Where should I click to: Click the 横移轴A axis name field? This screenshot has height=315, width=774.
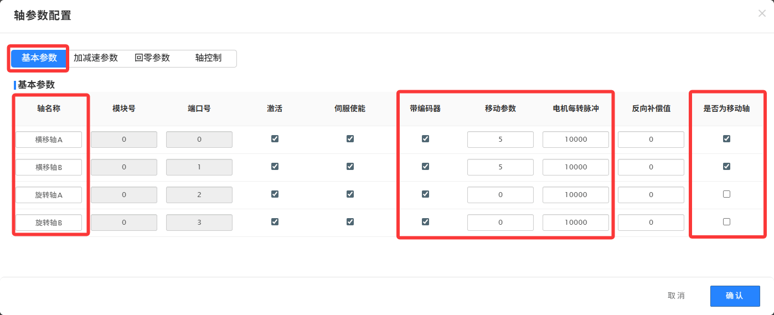(x=49, y=140)
